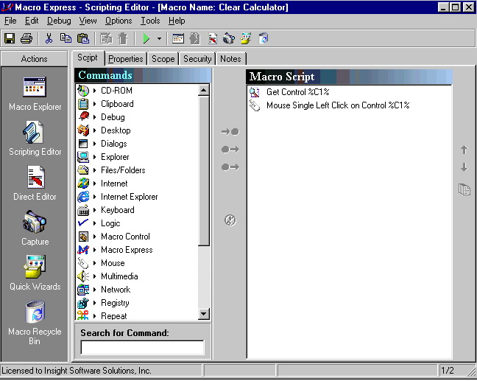Select Macro Control in the Commands list
The width and height of the screenshot is (477, 381).
pos(125,237)
